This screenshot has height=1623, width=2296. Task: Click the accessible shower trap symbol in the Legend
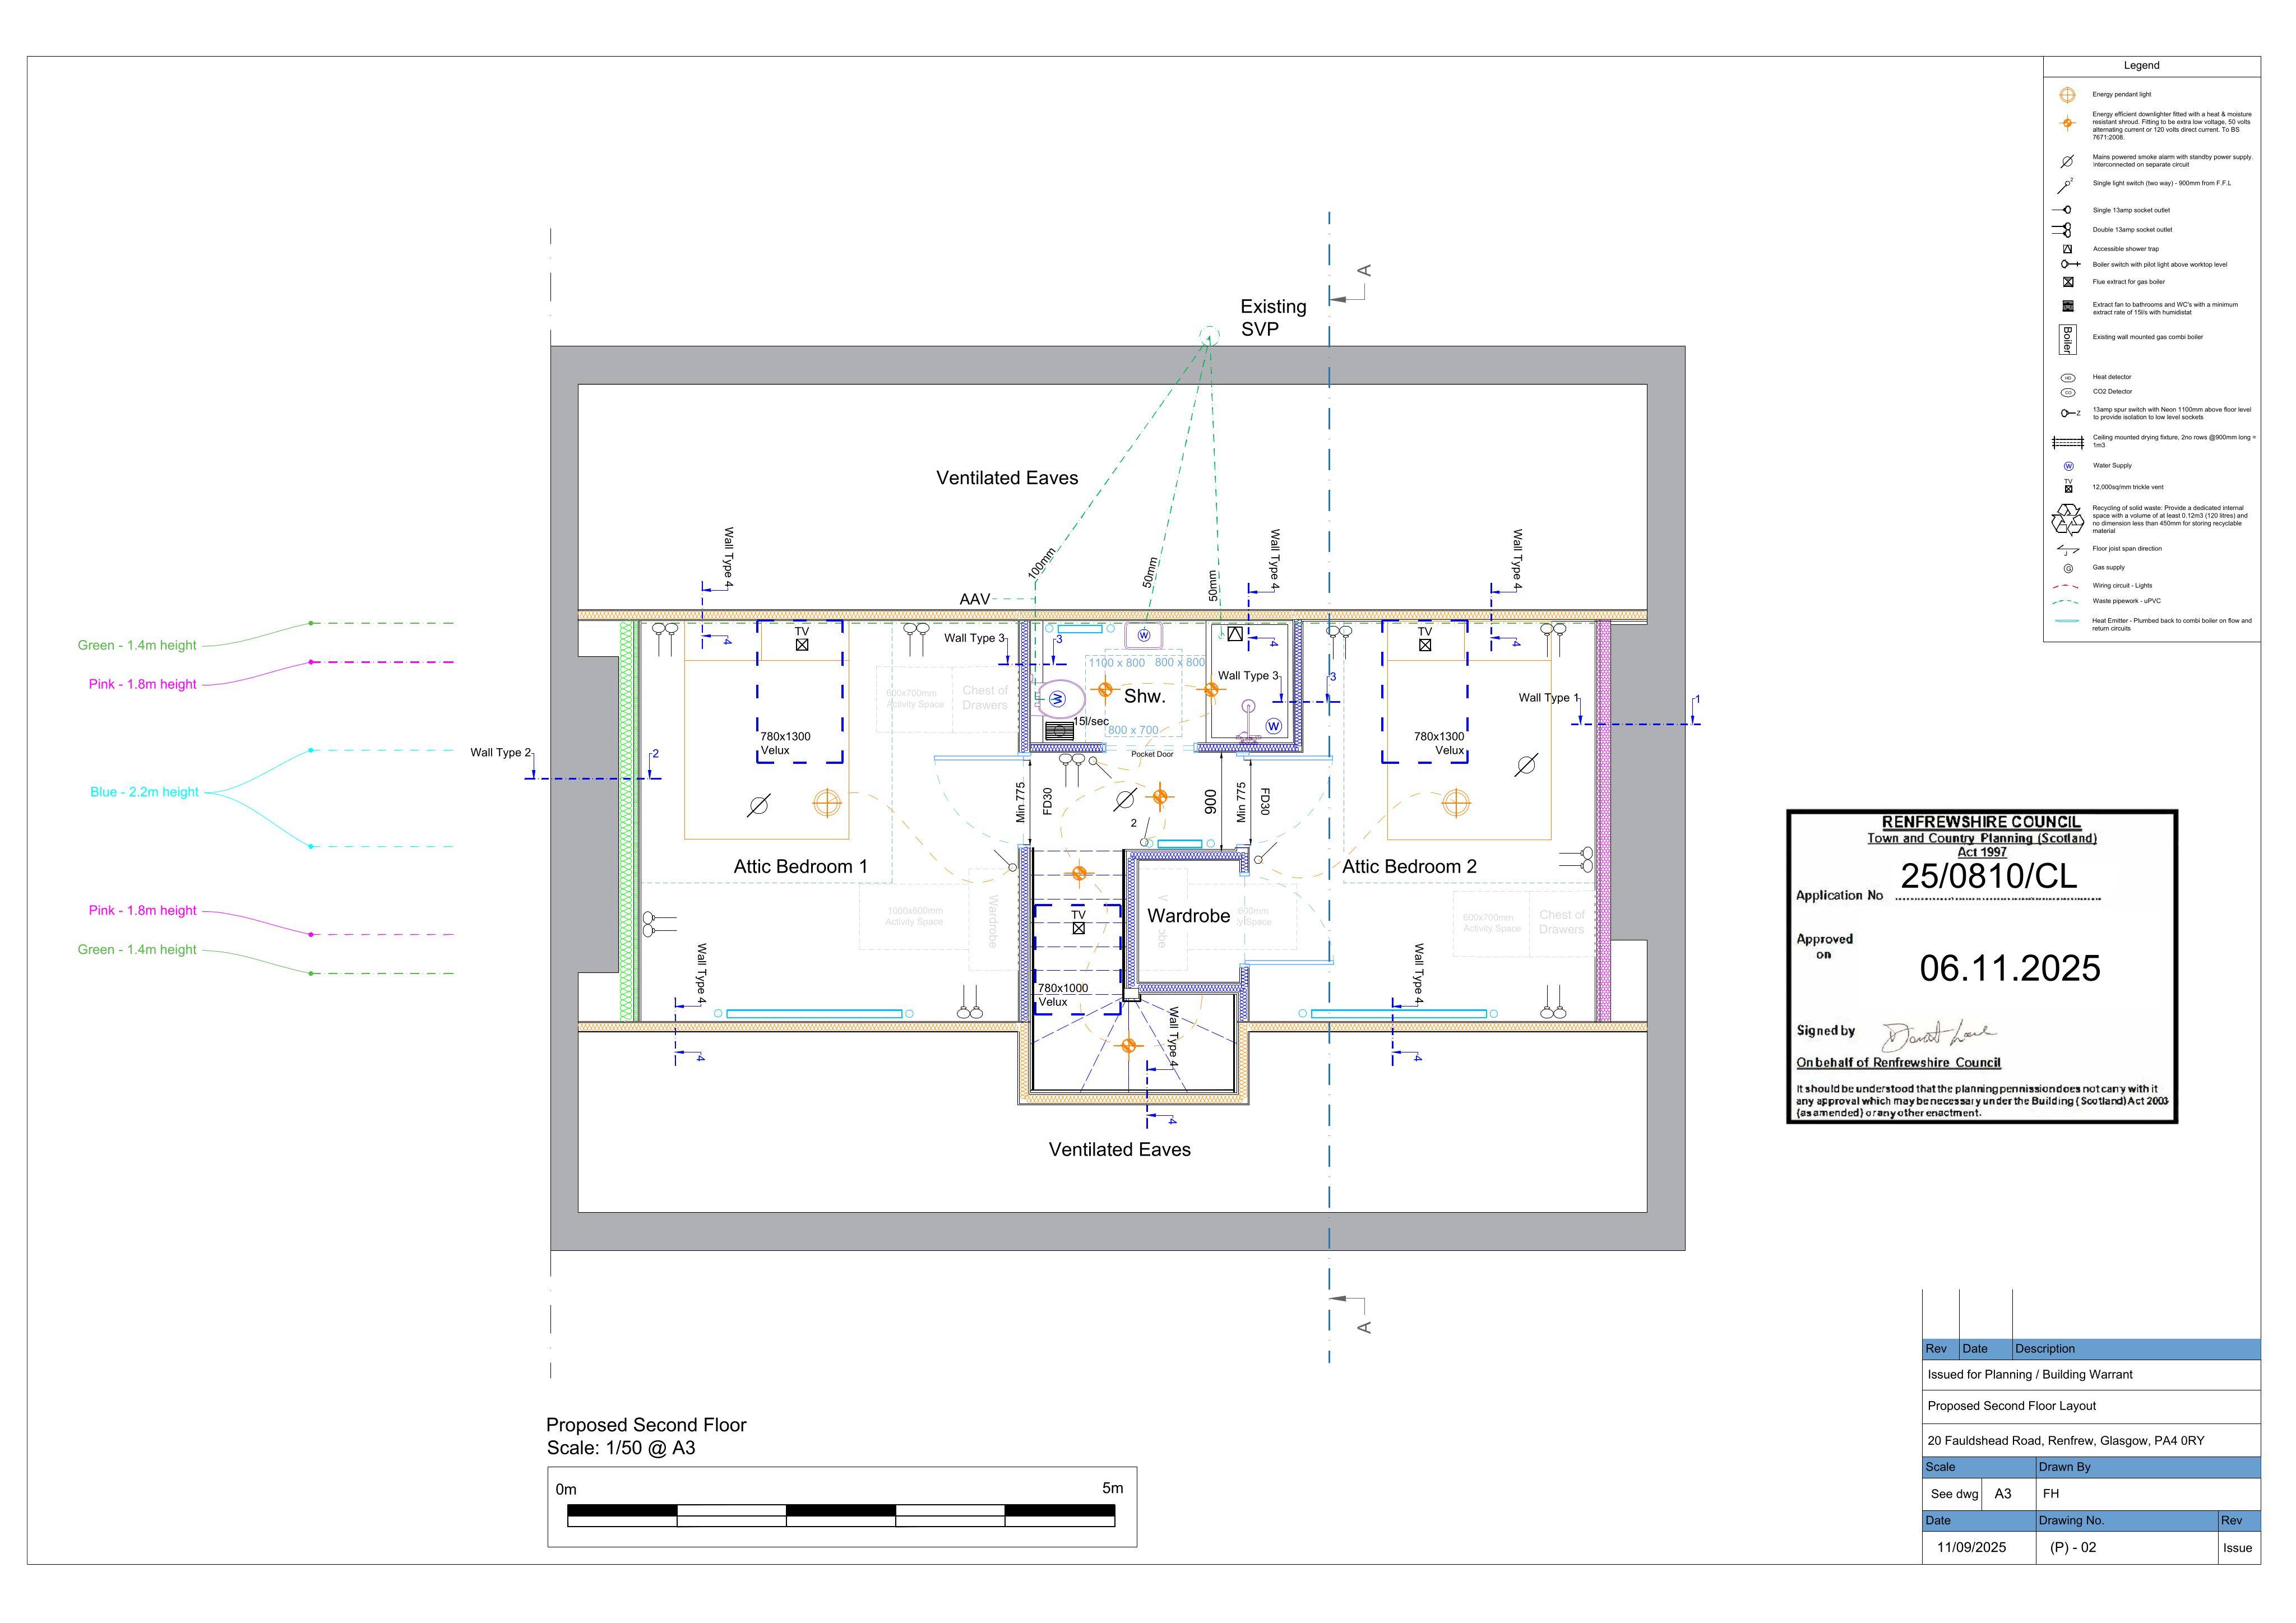(x=2068, y=249)
